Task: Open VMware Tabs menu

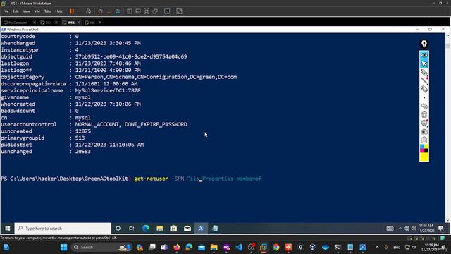Action: [x=47, y=11]
